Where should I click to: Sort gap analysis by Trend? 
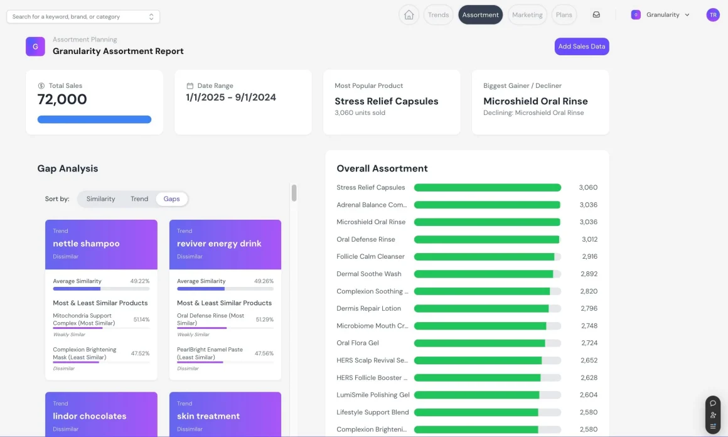[x=139, y=199]
